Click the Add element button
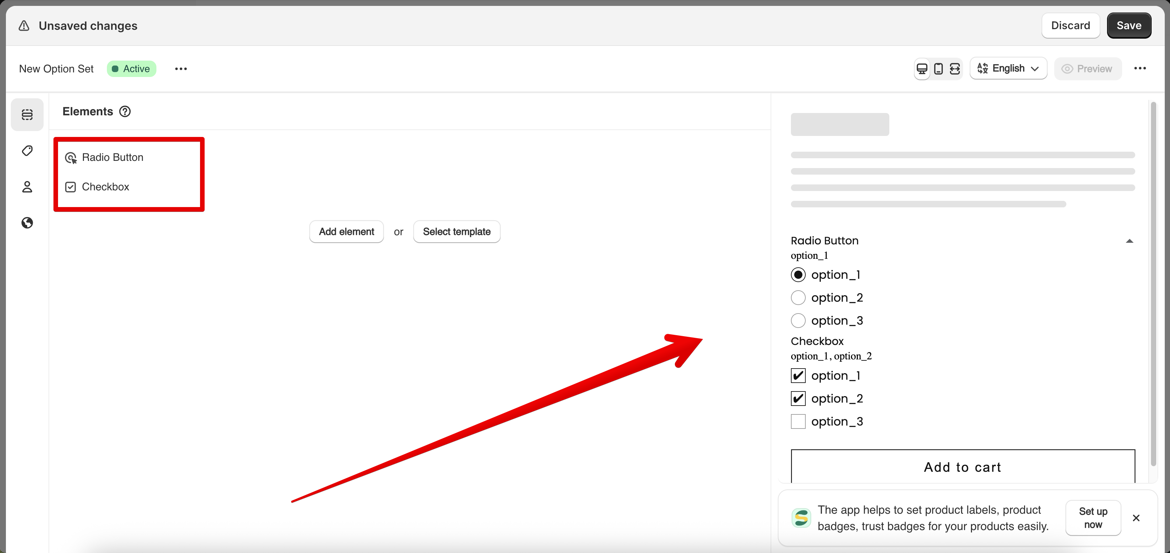1170x553 pixels. tap(346, 232)
